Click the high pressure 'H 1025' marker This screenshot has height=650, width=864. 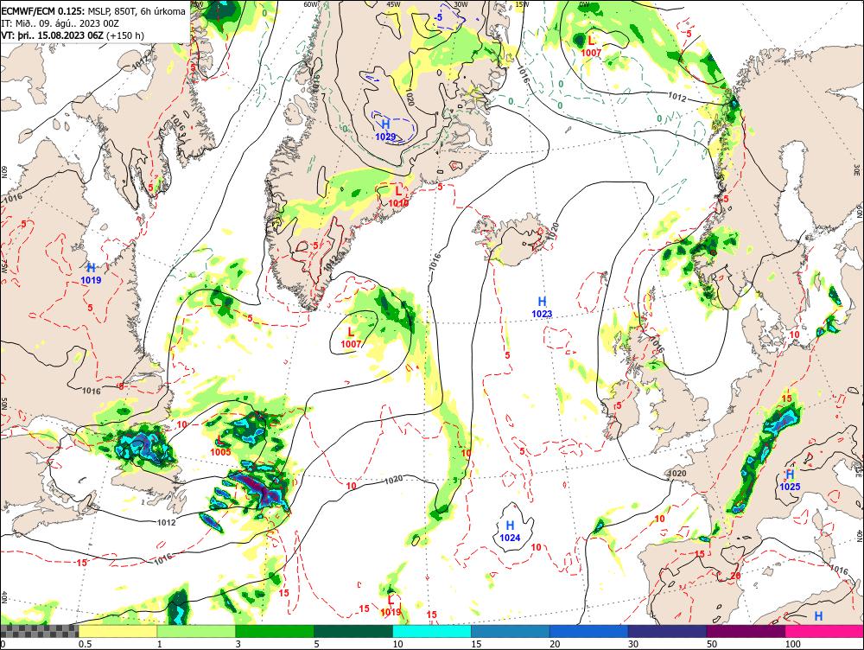(x=790, y=481)
